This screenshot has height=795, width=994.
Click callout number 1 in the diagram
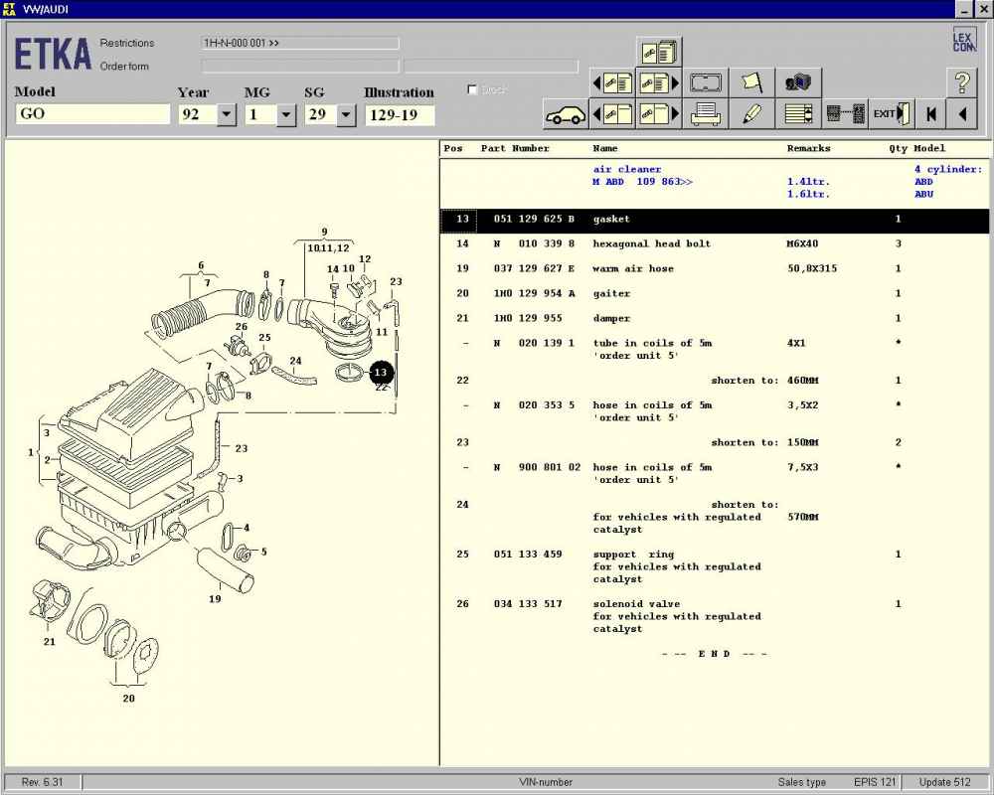(x=31, y=452)
